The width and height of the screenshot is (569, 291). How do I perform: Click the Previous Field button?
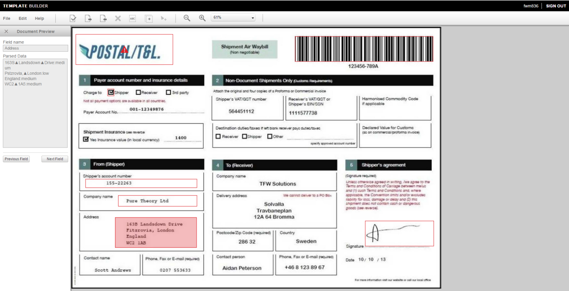click(16, 159)
